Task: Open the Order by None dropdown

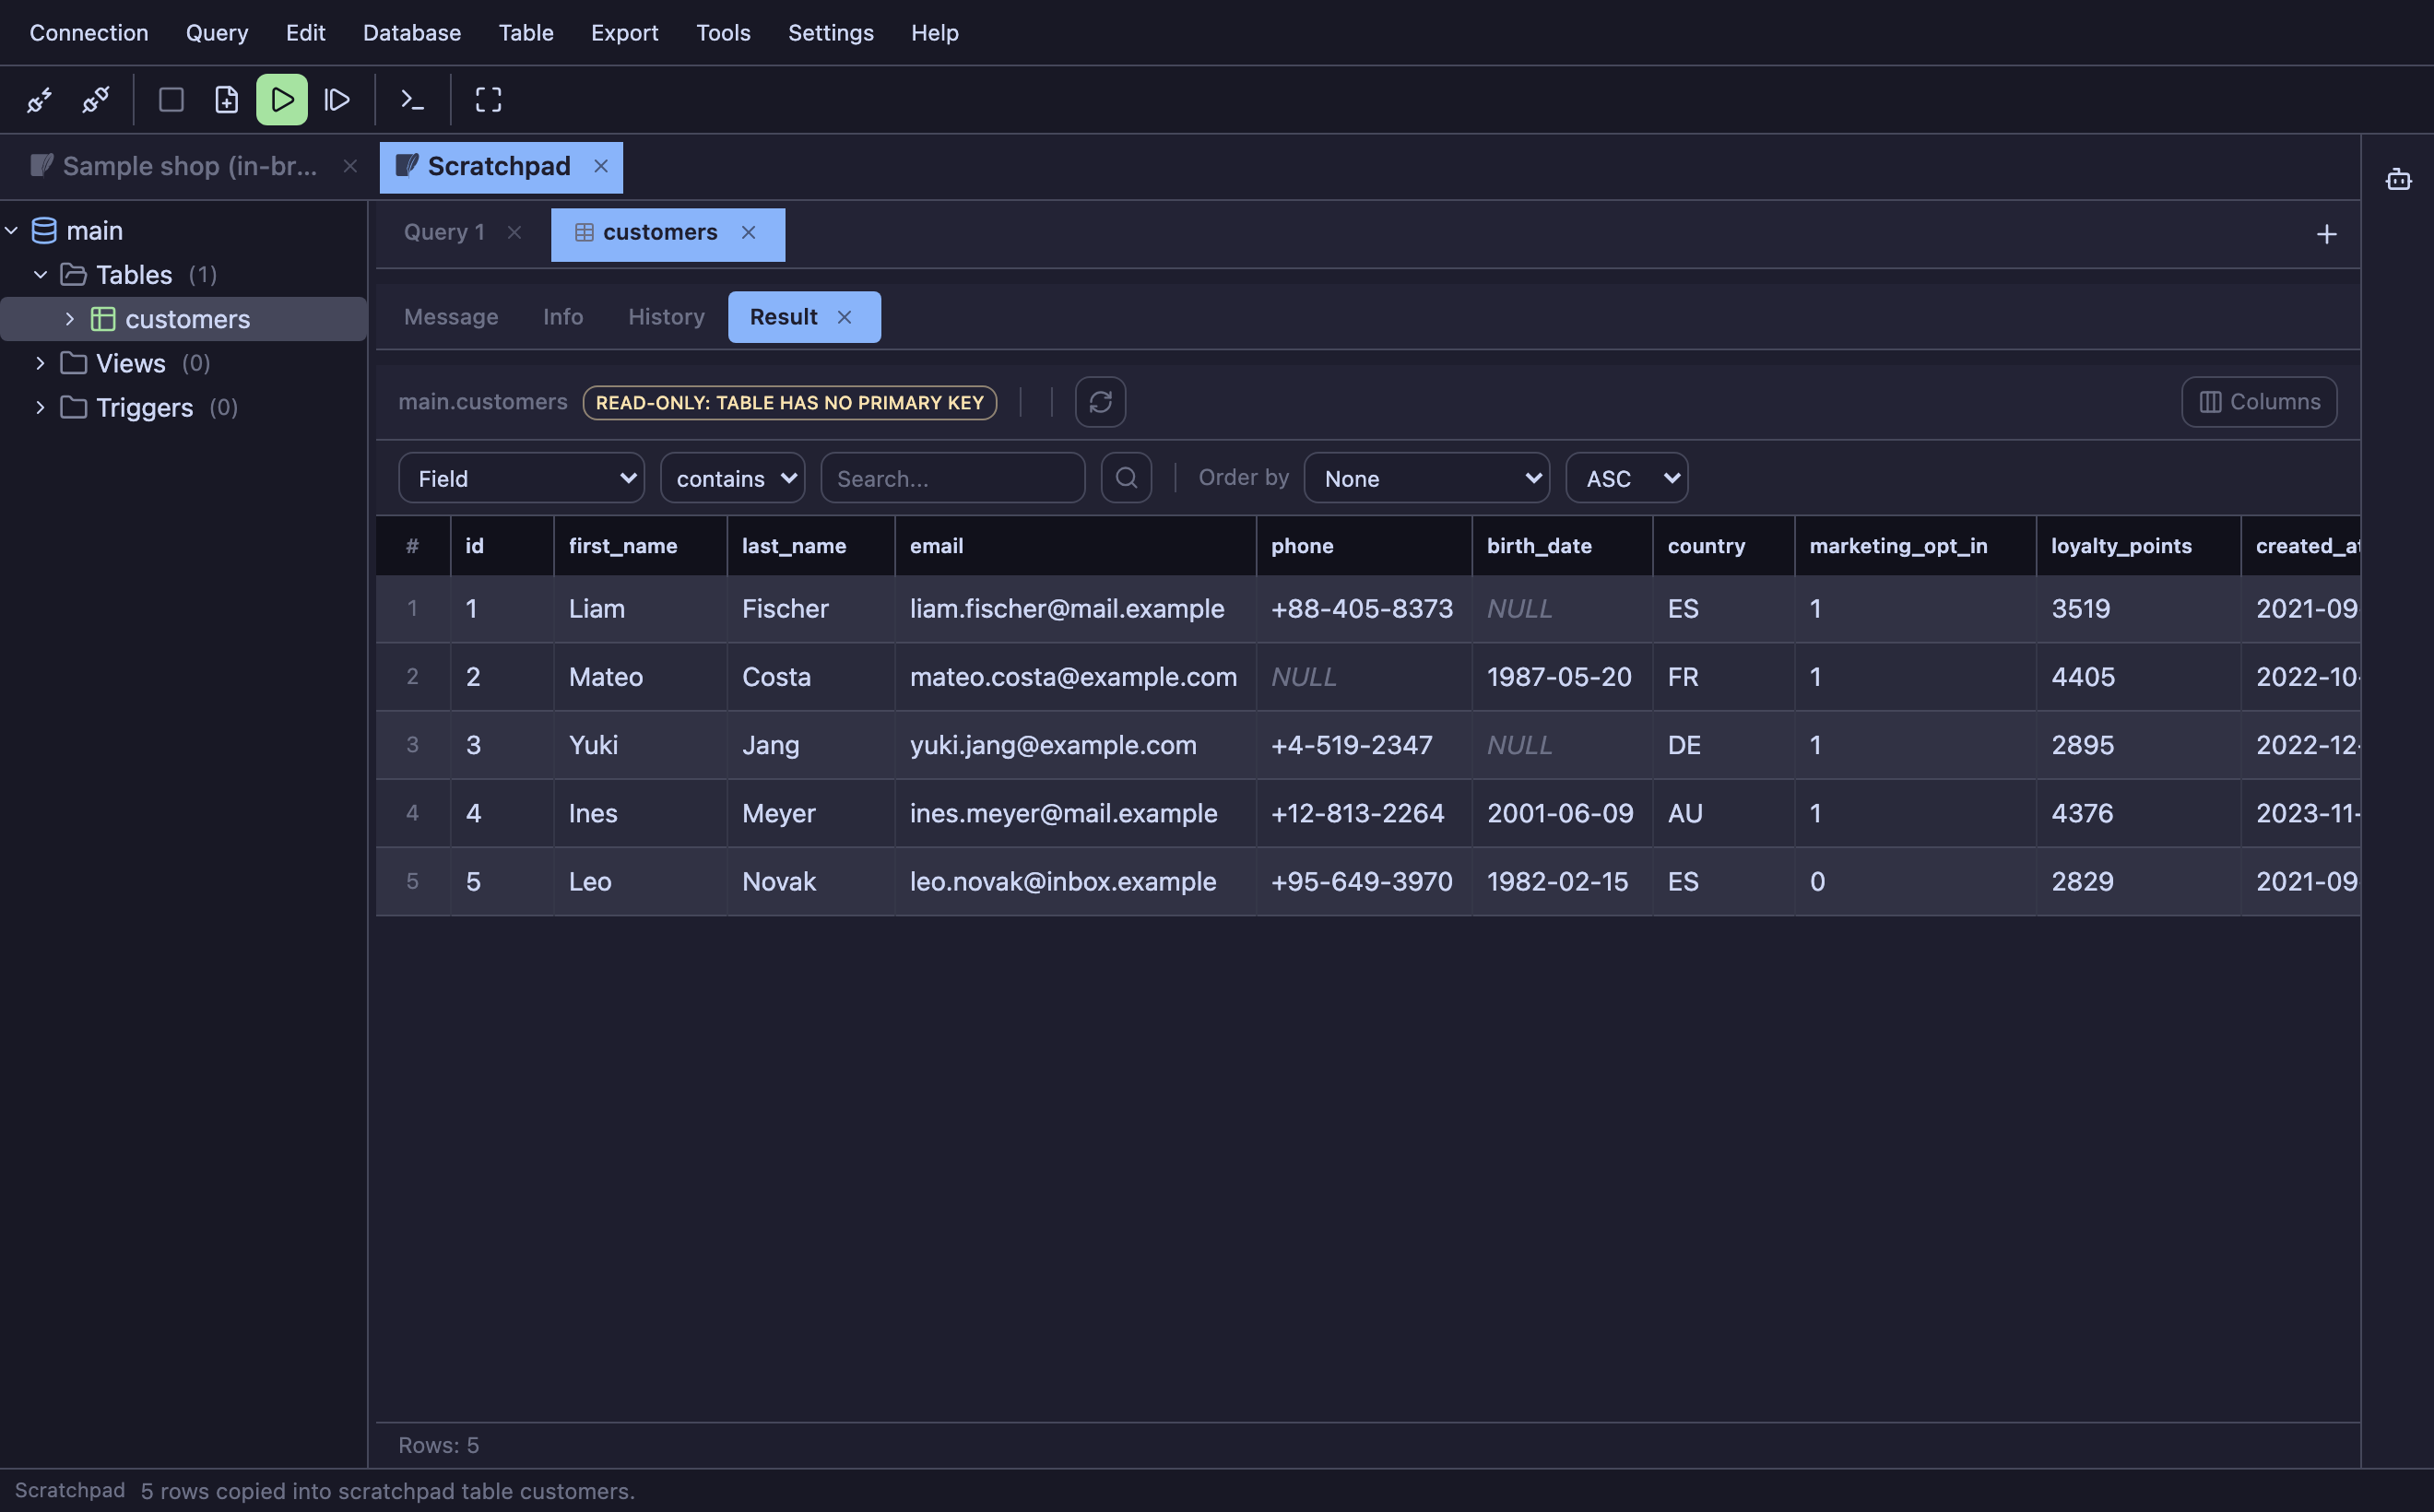Action: point(1426,478)
